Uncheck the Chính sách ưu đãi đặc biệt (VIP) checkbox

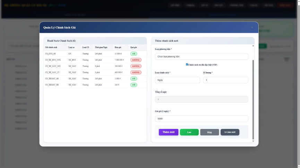pos(187,64)
